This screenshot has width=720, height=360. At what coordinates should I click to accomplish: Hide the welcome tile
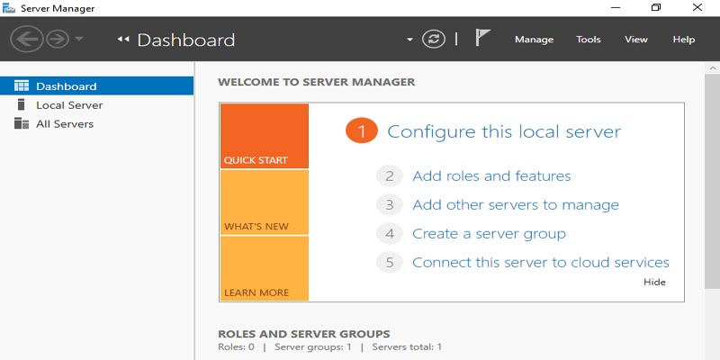coord(654,282)
